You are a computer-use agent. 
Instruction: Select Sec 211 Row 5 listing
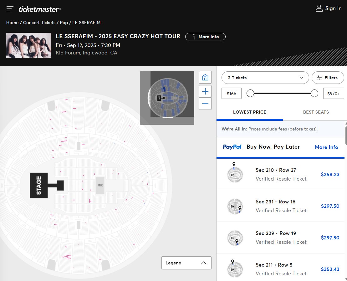280,267
